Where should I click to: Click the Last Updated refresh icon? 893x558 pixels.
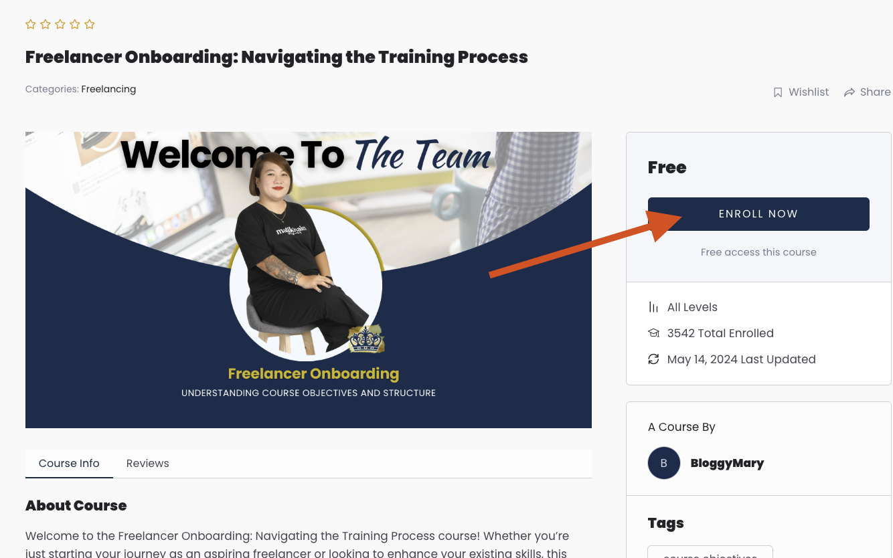tap(653, 359)
